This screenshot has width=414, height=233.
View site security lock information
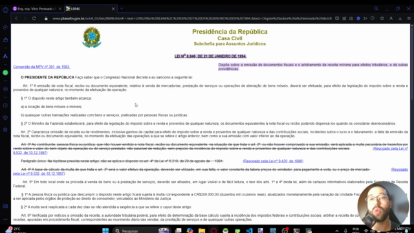coord(46,19)
